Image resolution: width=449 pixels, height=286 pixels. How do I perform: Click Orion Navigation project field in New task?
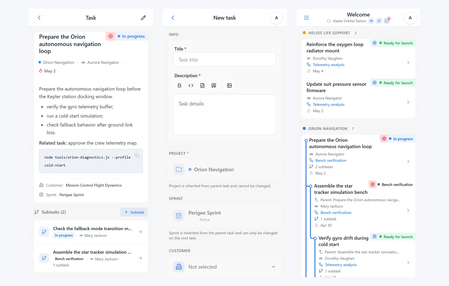tap(225, 169)
